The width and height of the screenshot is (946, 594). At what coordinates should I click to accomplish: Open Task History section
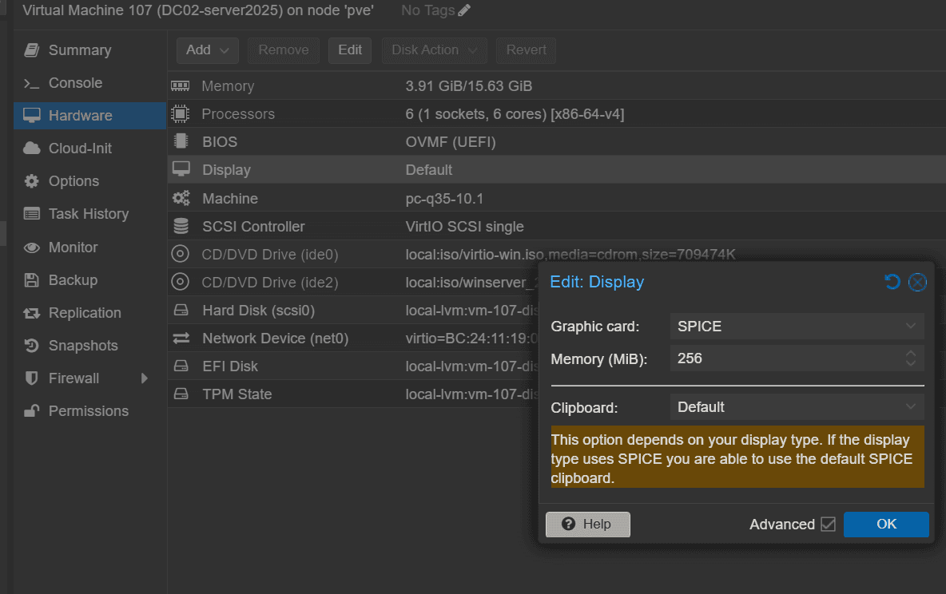pos(90,213)
